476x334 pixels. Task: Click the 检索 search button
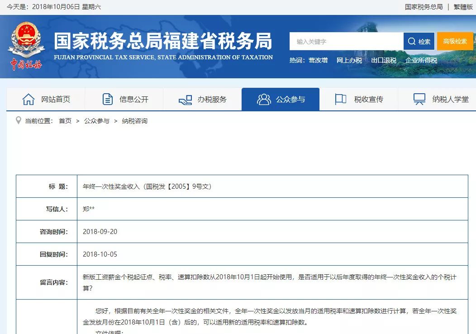click(x=419, y=41)
